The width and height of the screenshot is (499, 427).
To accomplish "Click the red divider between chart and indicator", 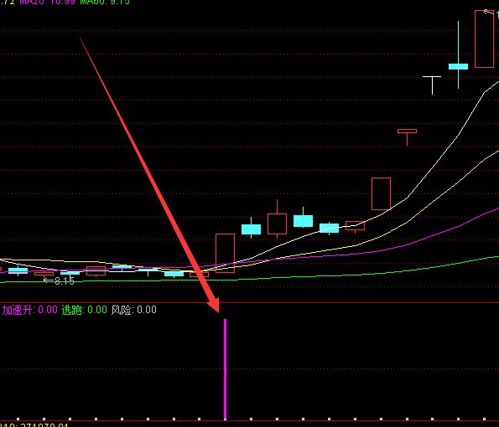I will click(x=250, y=302).
